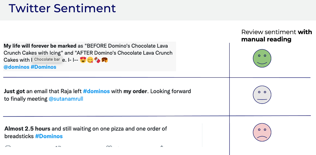The height and width of the screenshot is (155, 316).
Task: Click the partially visible share icon
Action: [162, 146]
